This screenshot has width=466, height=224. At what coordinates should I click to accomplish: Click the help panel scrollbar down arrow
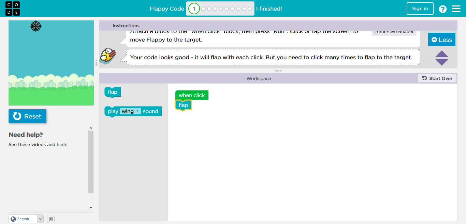click(x=91, y=207)
